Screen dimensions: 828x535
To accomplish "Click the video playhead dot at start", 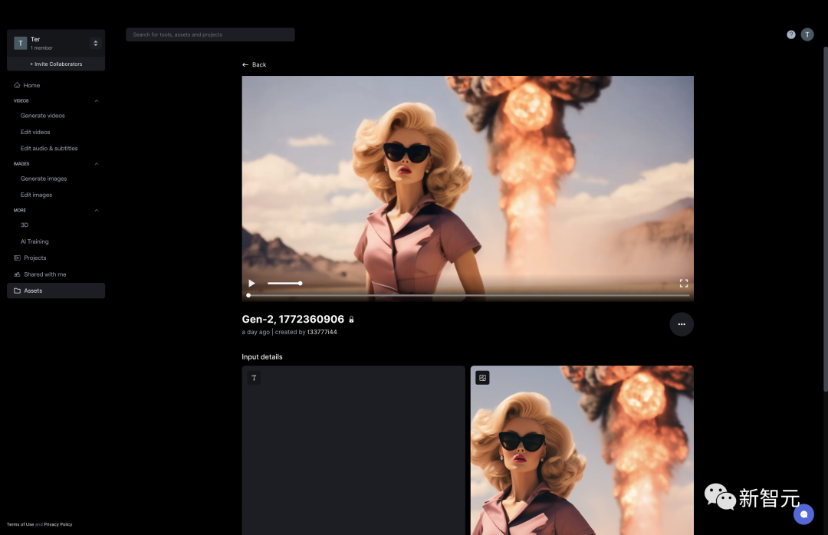I will pyautogui.click(x=248, y=295).
